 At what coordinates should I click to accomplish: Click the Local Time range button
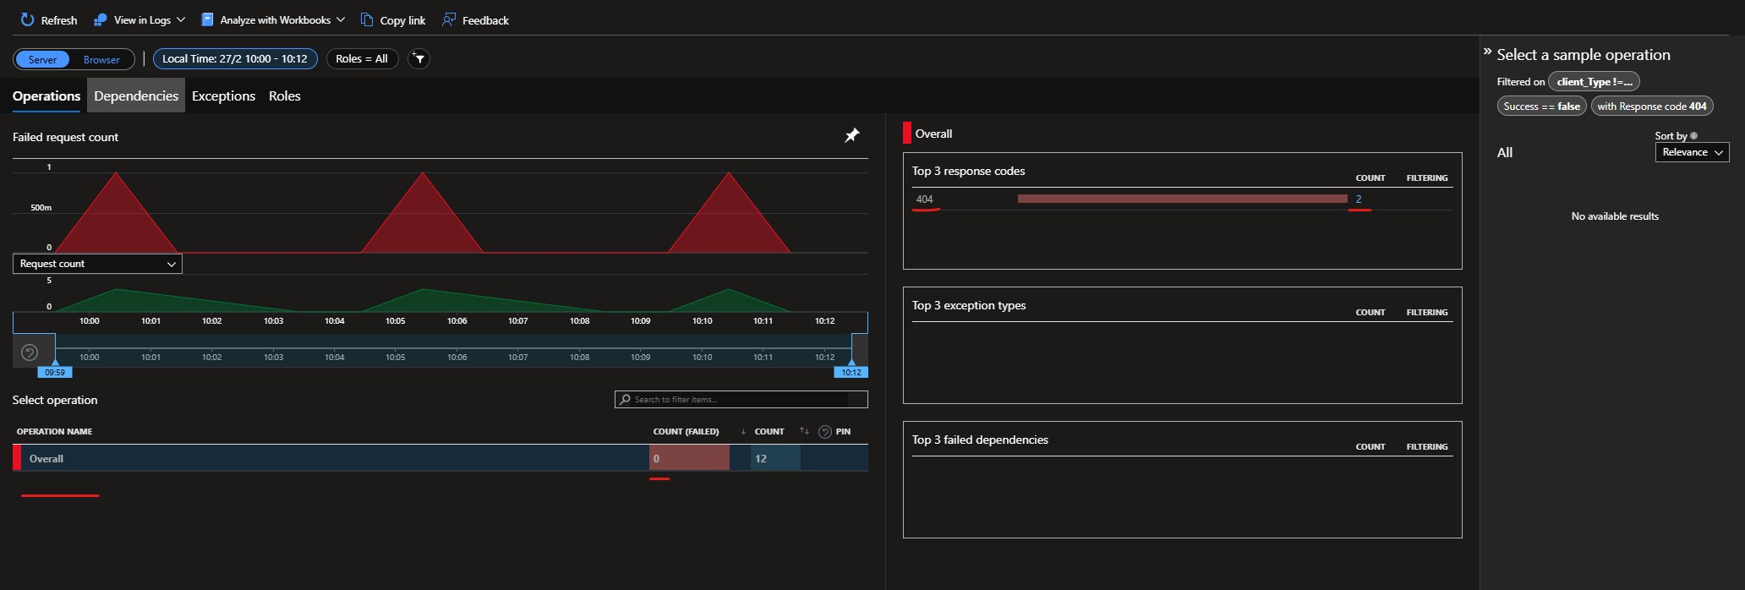coord(235,58)
